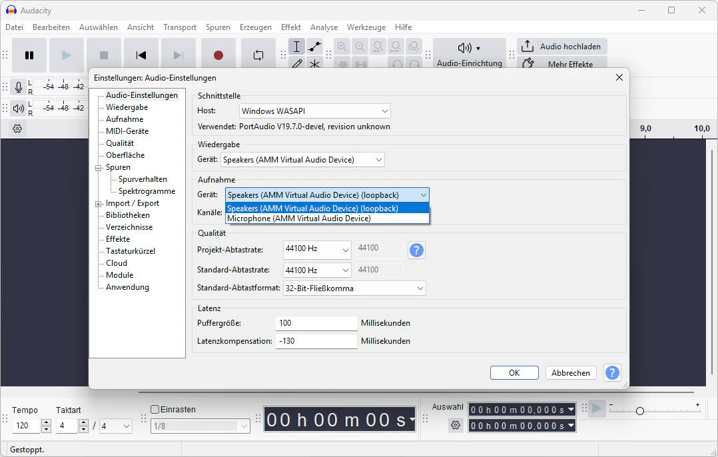Click the Mehr Effekte button
Screen dimensions: 718x457
[562, 64]
